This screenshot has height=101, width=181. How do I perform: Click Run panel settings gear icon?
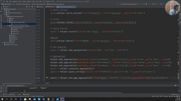pyautogui.click(x=175, y=85)
